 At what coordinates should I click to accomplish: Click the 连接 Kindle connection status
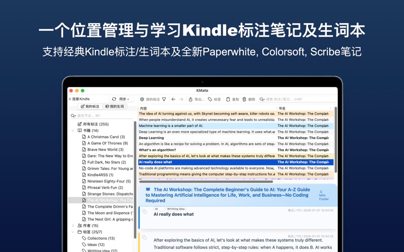[x=79, y=99]
